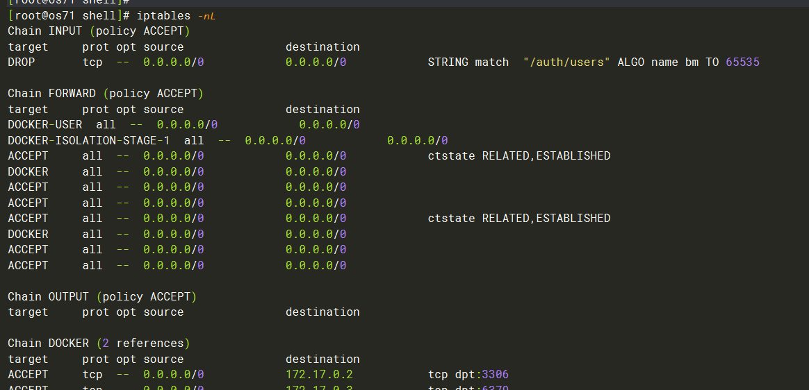The height and width of the screenshot is (390, 809).
Task: Click the ACCEPT target for port 3306
Action: (28, 375)
